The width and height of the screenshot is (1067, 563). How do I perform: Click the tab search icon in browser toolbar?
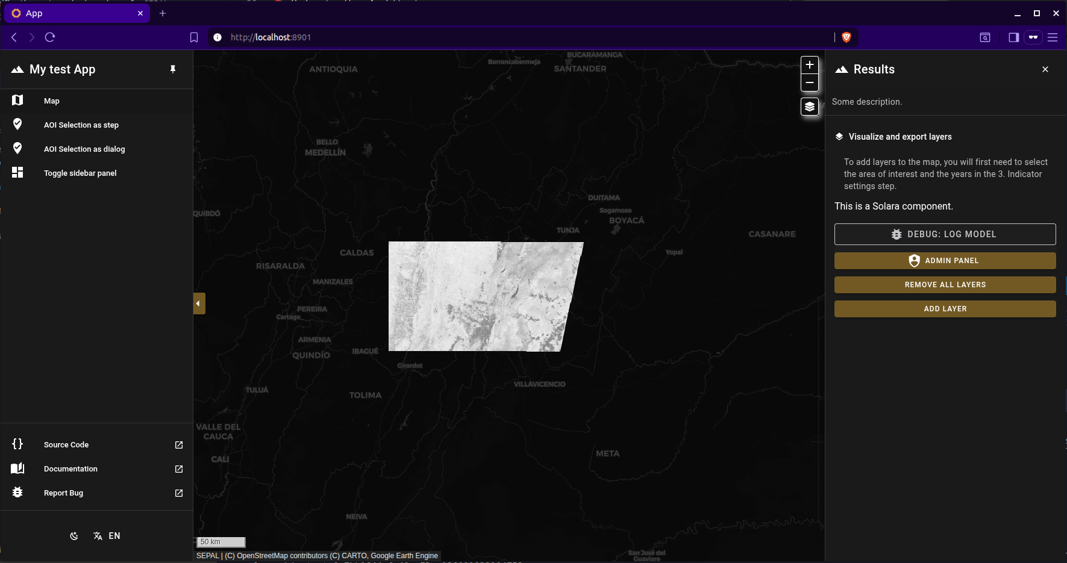click(985, 37)
